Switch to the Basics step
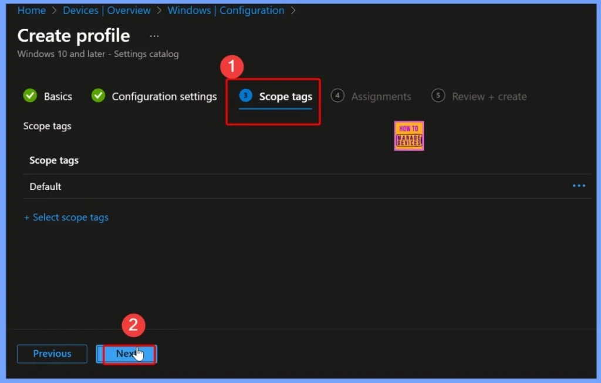Screen dimensions: 601x383 point(58,96)
